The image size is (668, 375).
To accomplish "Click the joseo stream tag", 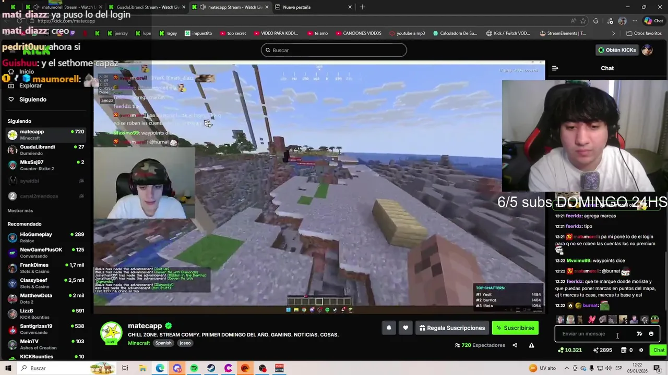I will point(185,343).
